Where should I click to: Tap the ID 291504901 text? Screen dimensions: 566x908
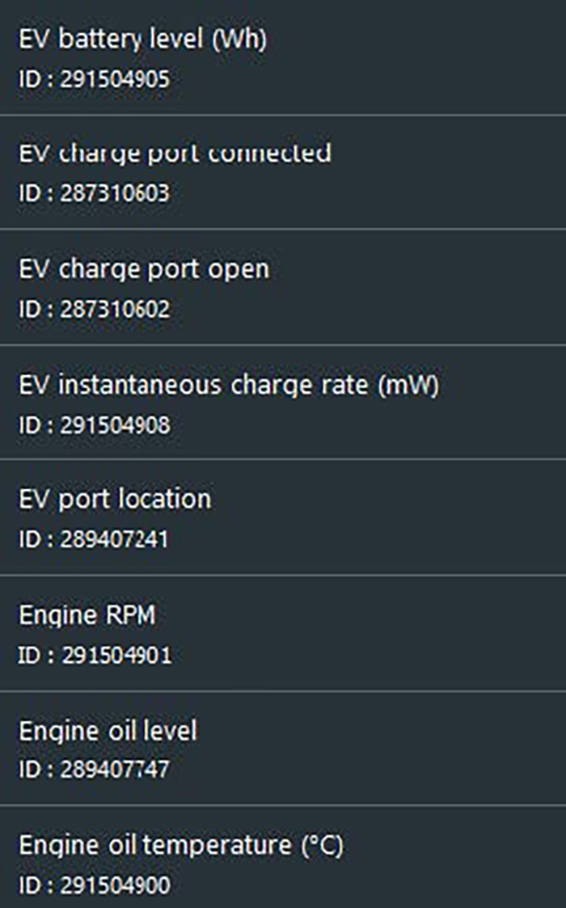tap(95, 655)
